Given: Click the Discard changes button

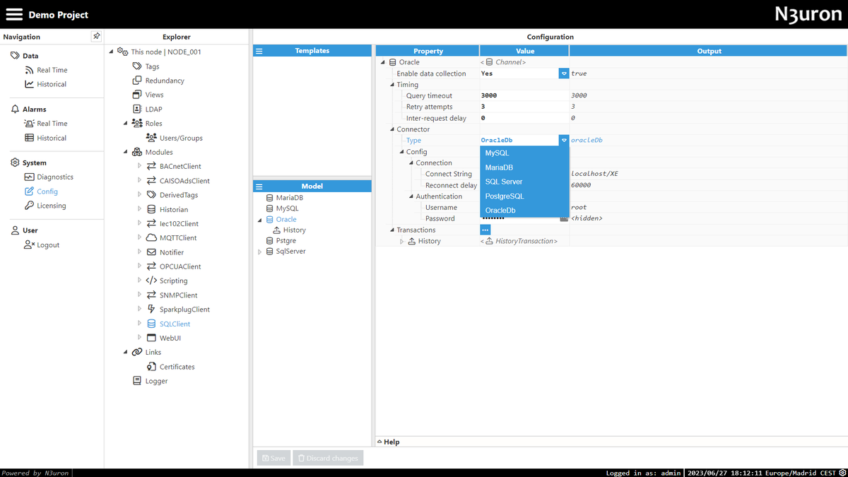Looking at the screenshot, I should pos(328,458).
